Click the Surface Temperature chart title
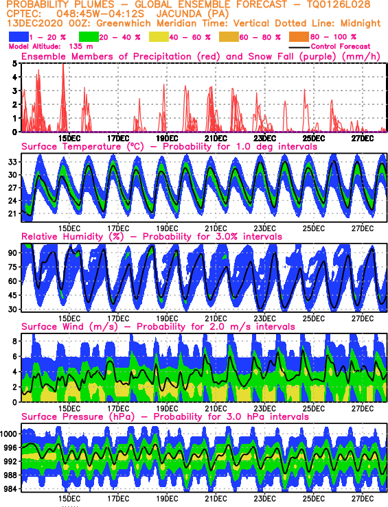Viewport: 388px width, 507px height. point(169,147)
